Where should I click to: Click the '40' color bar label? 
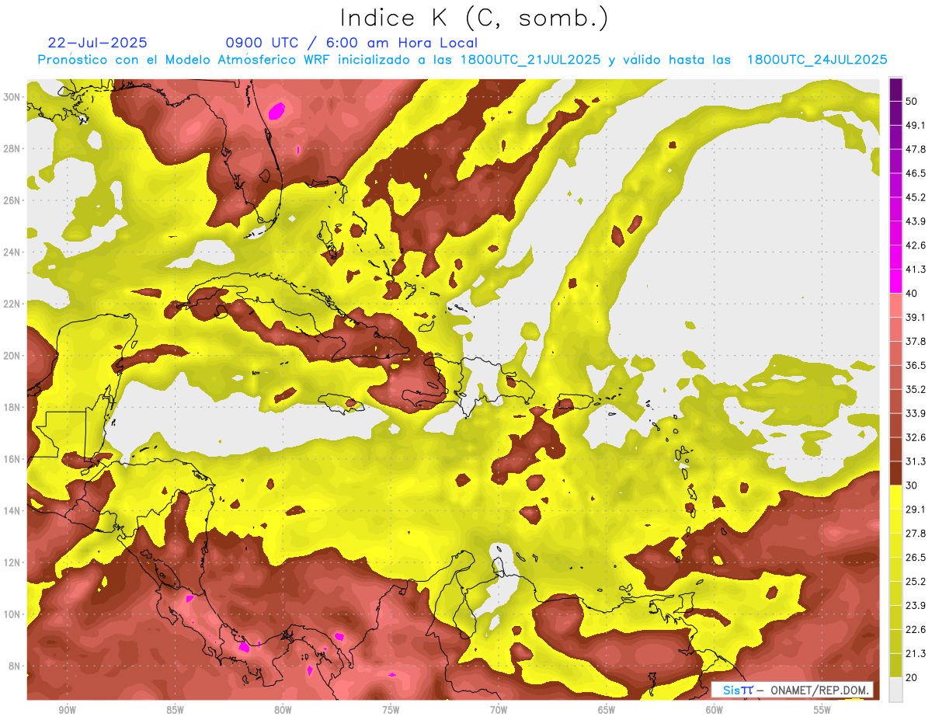click(x=912, y=294)
